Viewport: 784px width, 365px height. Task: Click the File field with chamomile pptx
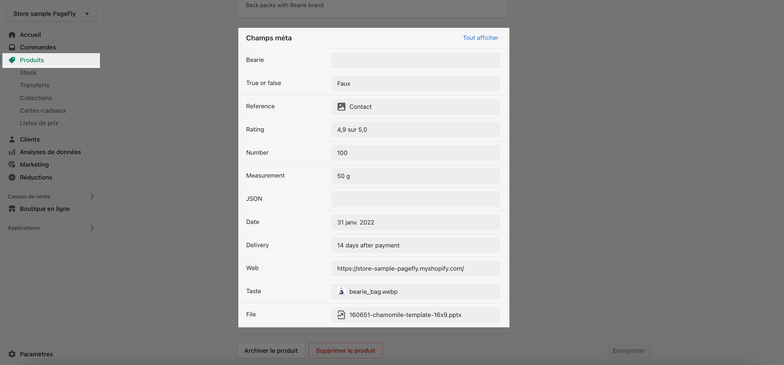[x=416, y=315]
